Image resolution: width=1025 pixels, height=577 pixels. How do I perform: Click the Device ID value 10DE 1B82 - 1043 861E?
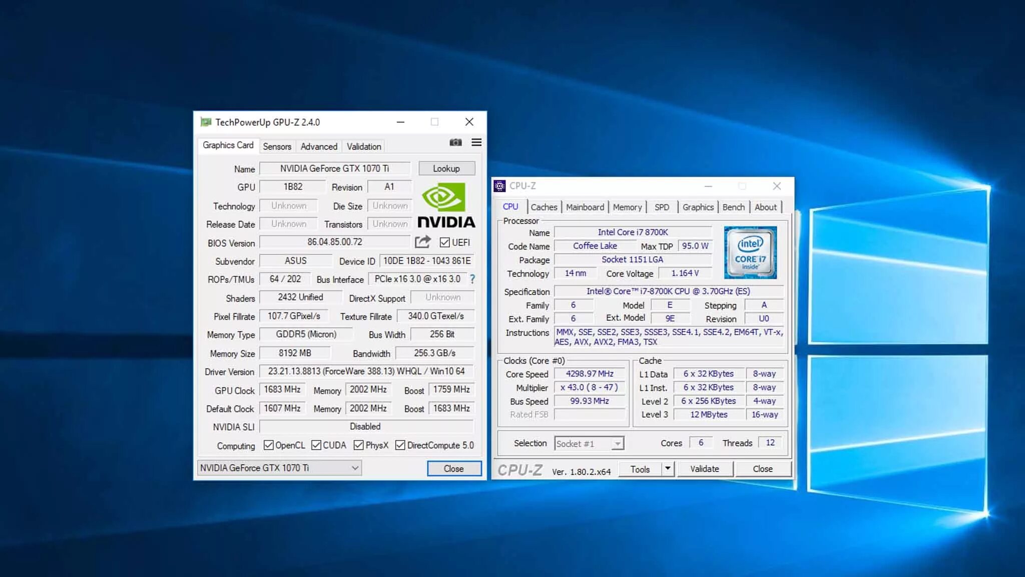[427, 260]
